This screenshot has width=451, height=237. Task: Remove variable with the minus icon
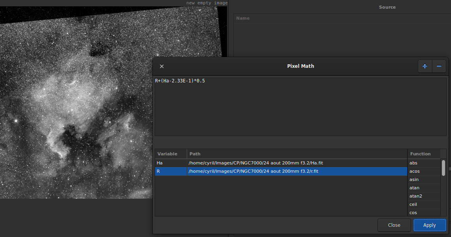coord(439,66)
